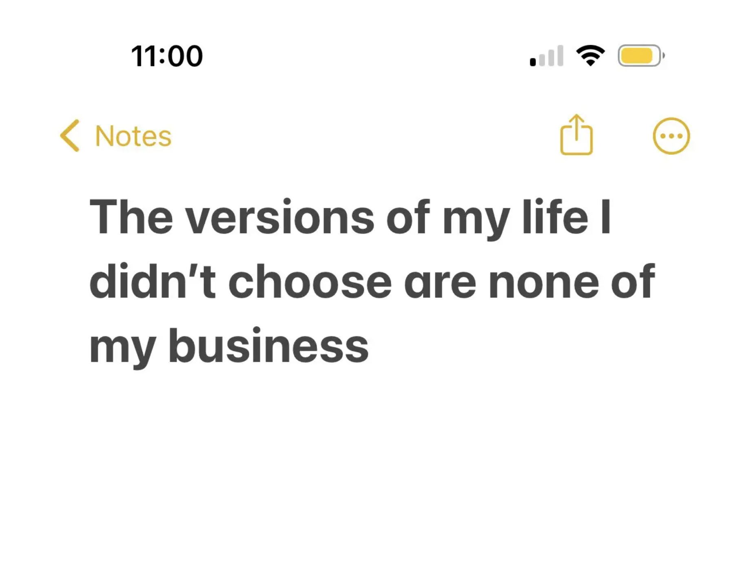Viewport: 749px width, 582px height.
Task: Click the word "business" in the note
Action: pos(268,346)
